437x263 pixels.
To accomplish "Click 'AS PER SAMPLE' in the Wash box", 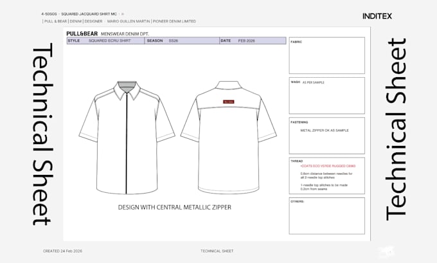I will (x=313, y=82).
